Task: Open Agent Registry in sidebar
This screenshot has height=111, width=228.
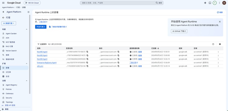Action: [x=11, y=85]
